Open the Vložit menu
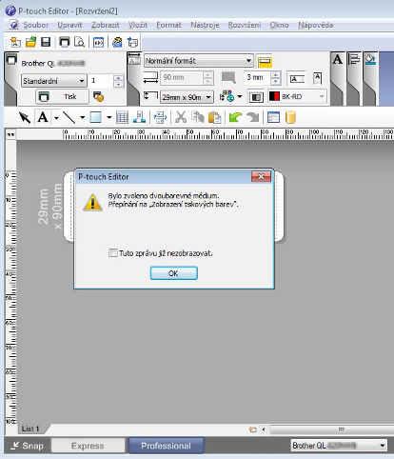 [x=137, y=25]
